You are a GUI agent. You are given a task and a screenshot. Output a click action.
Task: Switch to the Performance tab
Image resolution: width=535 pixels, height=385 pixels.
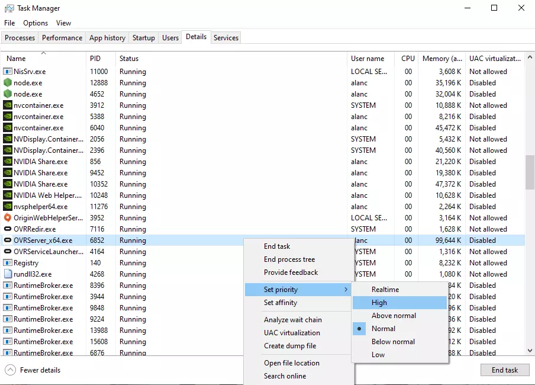(62, 38)
